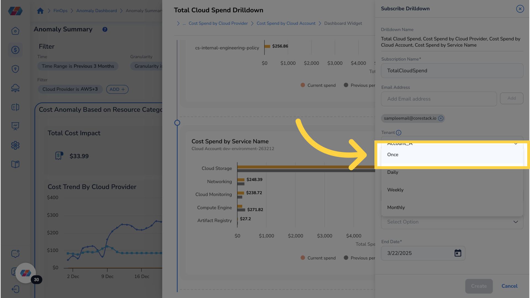Click the ADD + filter button
530x298 pixels.
point(117,89)
